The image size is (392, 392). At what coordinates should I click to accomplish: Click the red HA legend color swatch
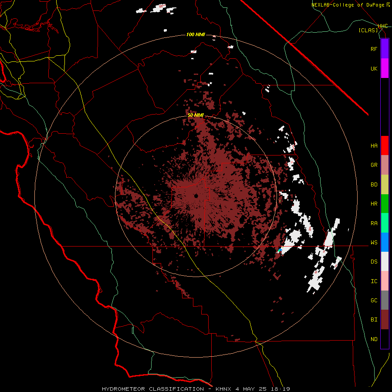tap(385, 145)
